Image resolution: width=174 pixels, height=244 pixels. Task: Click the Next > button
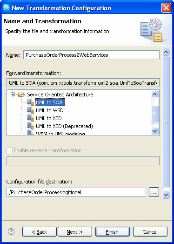pos(75,232)
